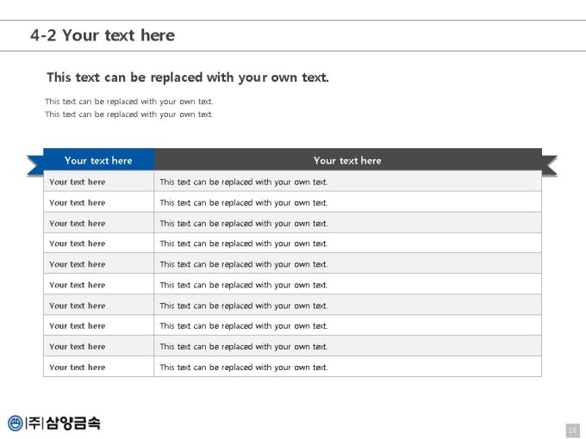This screenshot has height=439, width=586.
Task: Click the slide title "4-2 Your text here"
Action: click(x=103, y=35)
